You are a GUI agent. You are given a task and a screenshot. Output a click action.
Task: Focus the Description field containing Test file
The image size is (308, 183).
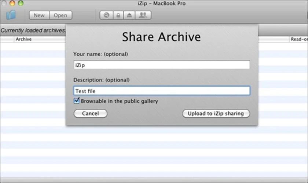[162, 91]
